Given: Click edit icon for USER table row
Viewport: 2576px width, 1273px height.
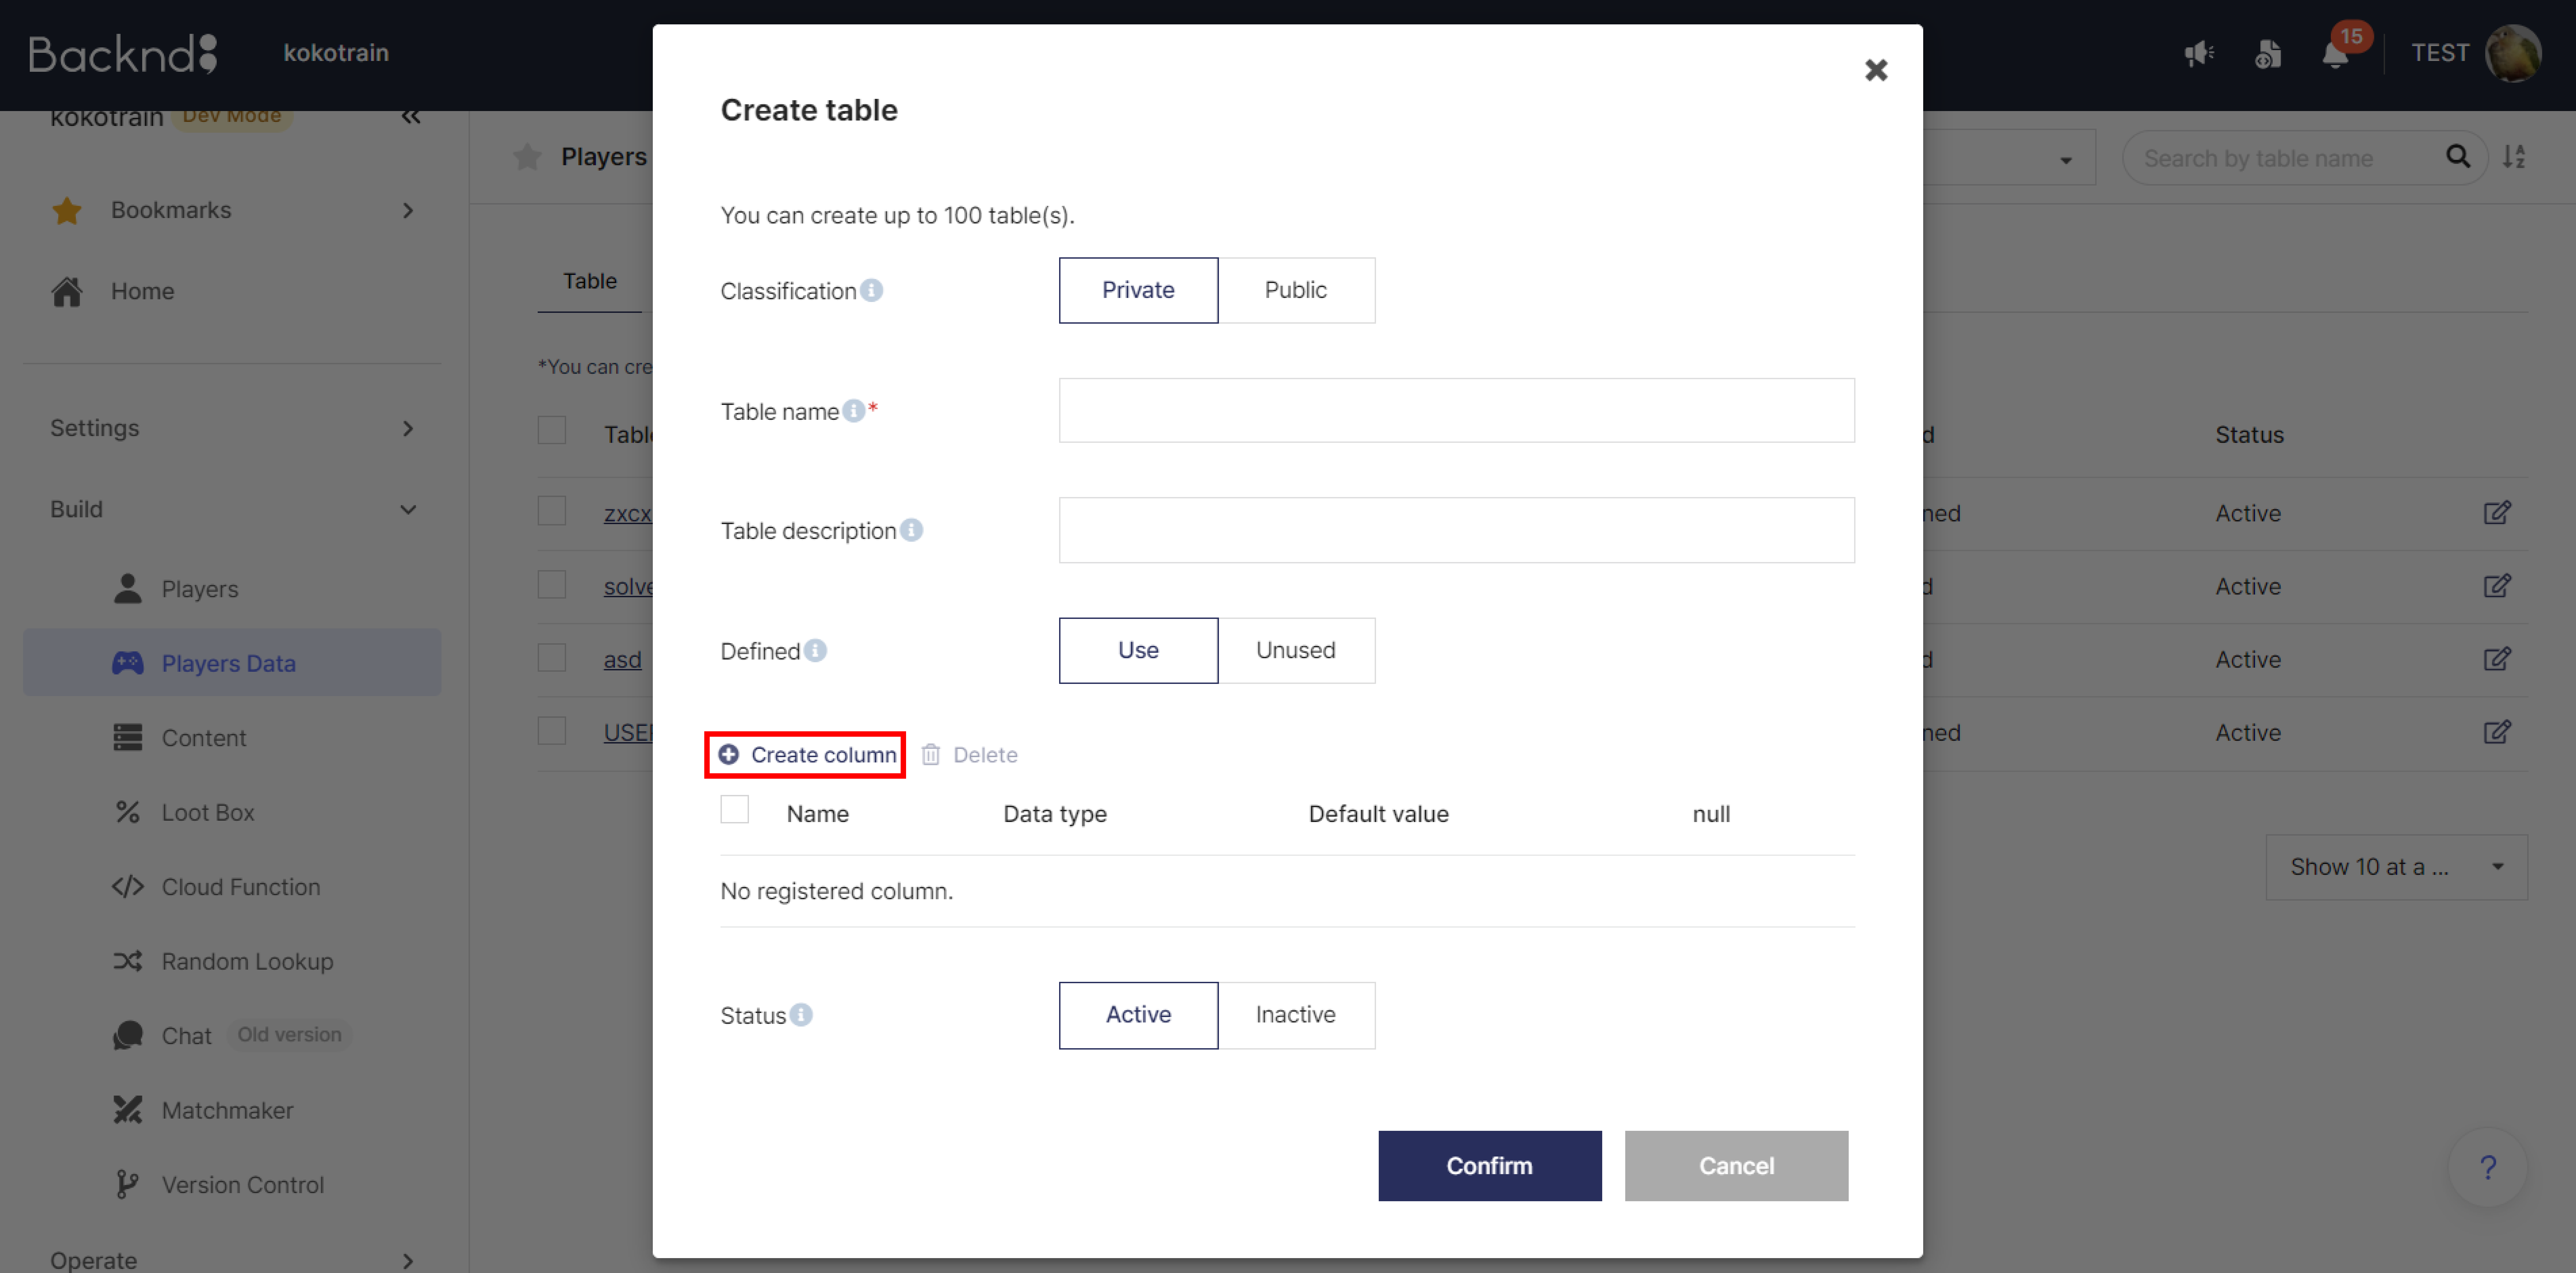Looking at the screenshot, I should [x=2497, y=732].
